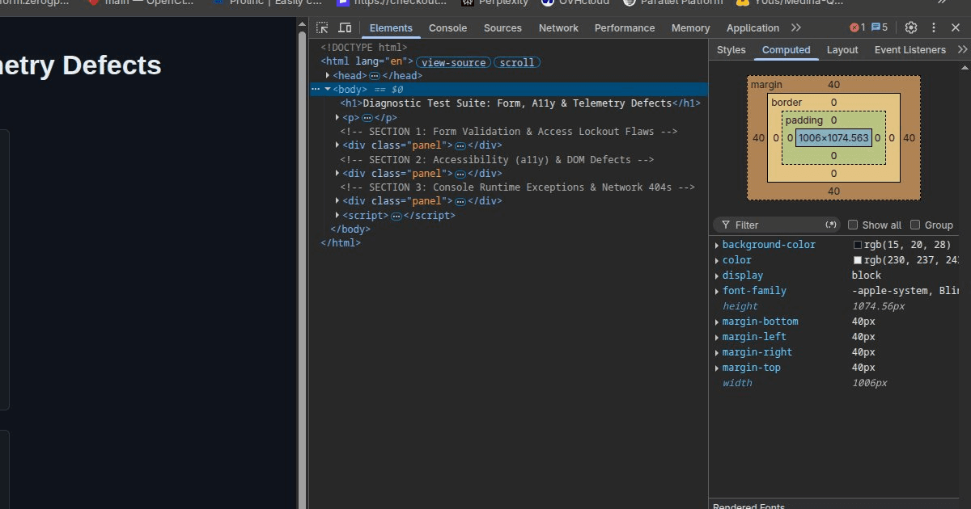The height and width of the screenshot is (509, 971).
Task: Click the padding label in box model
Action: pos(804,120)
